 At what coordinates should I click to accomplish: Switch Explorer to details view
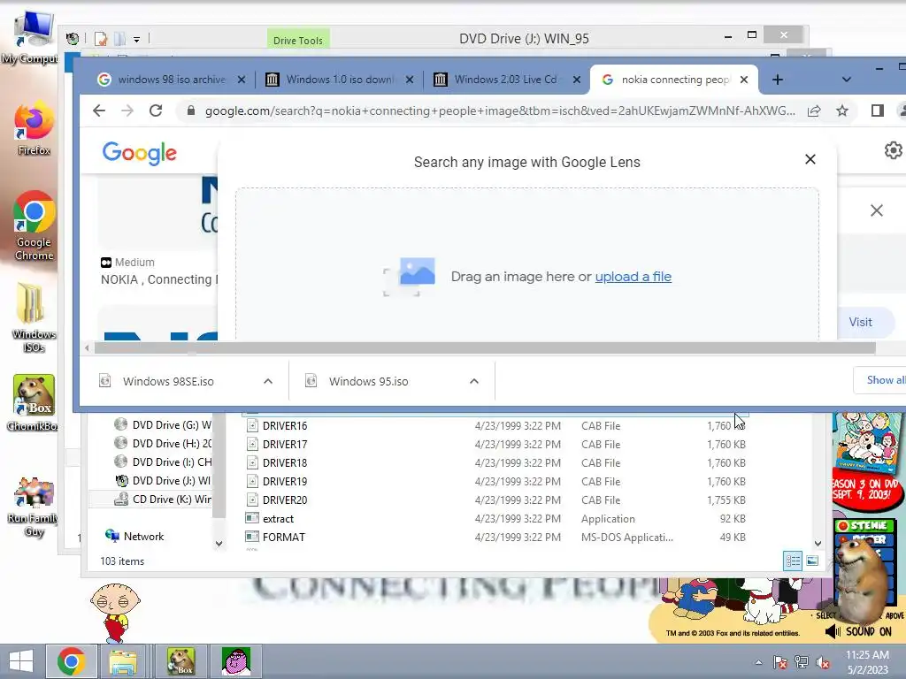793,561
